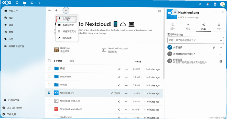Switch to the 动态 tab
This screenshot has width=227, height=119.
click(x=188, y=27)
